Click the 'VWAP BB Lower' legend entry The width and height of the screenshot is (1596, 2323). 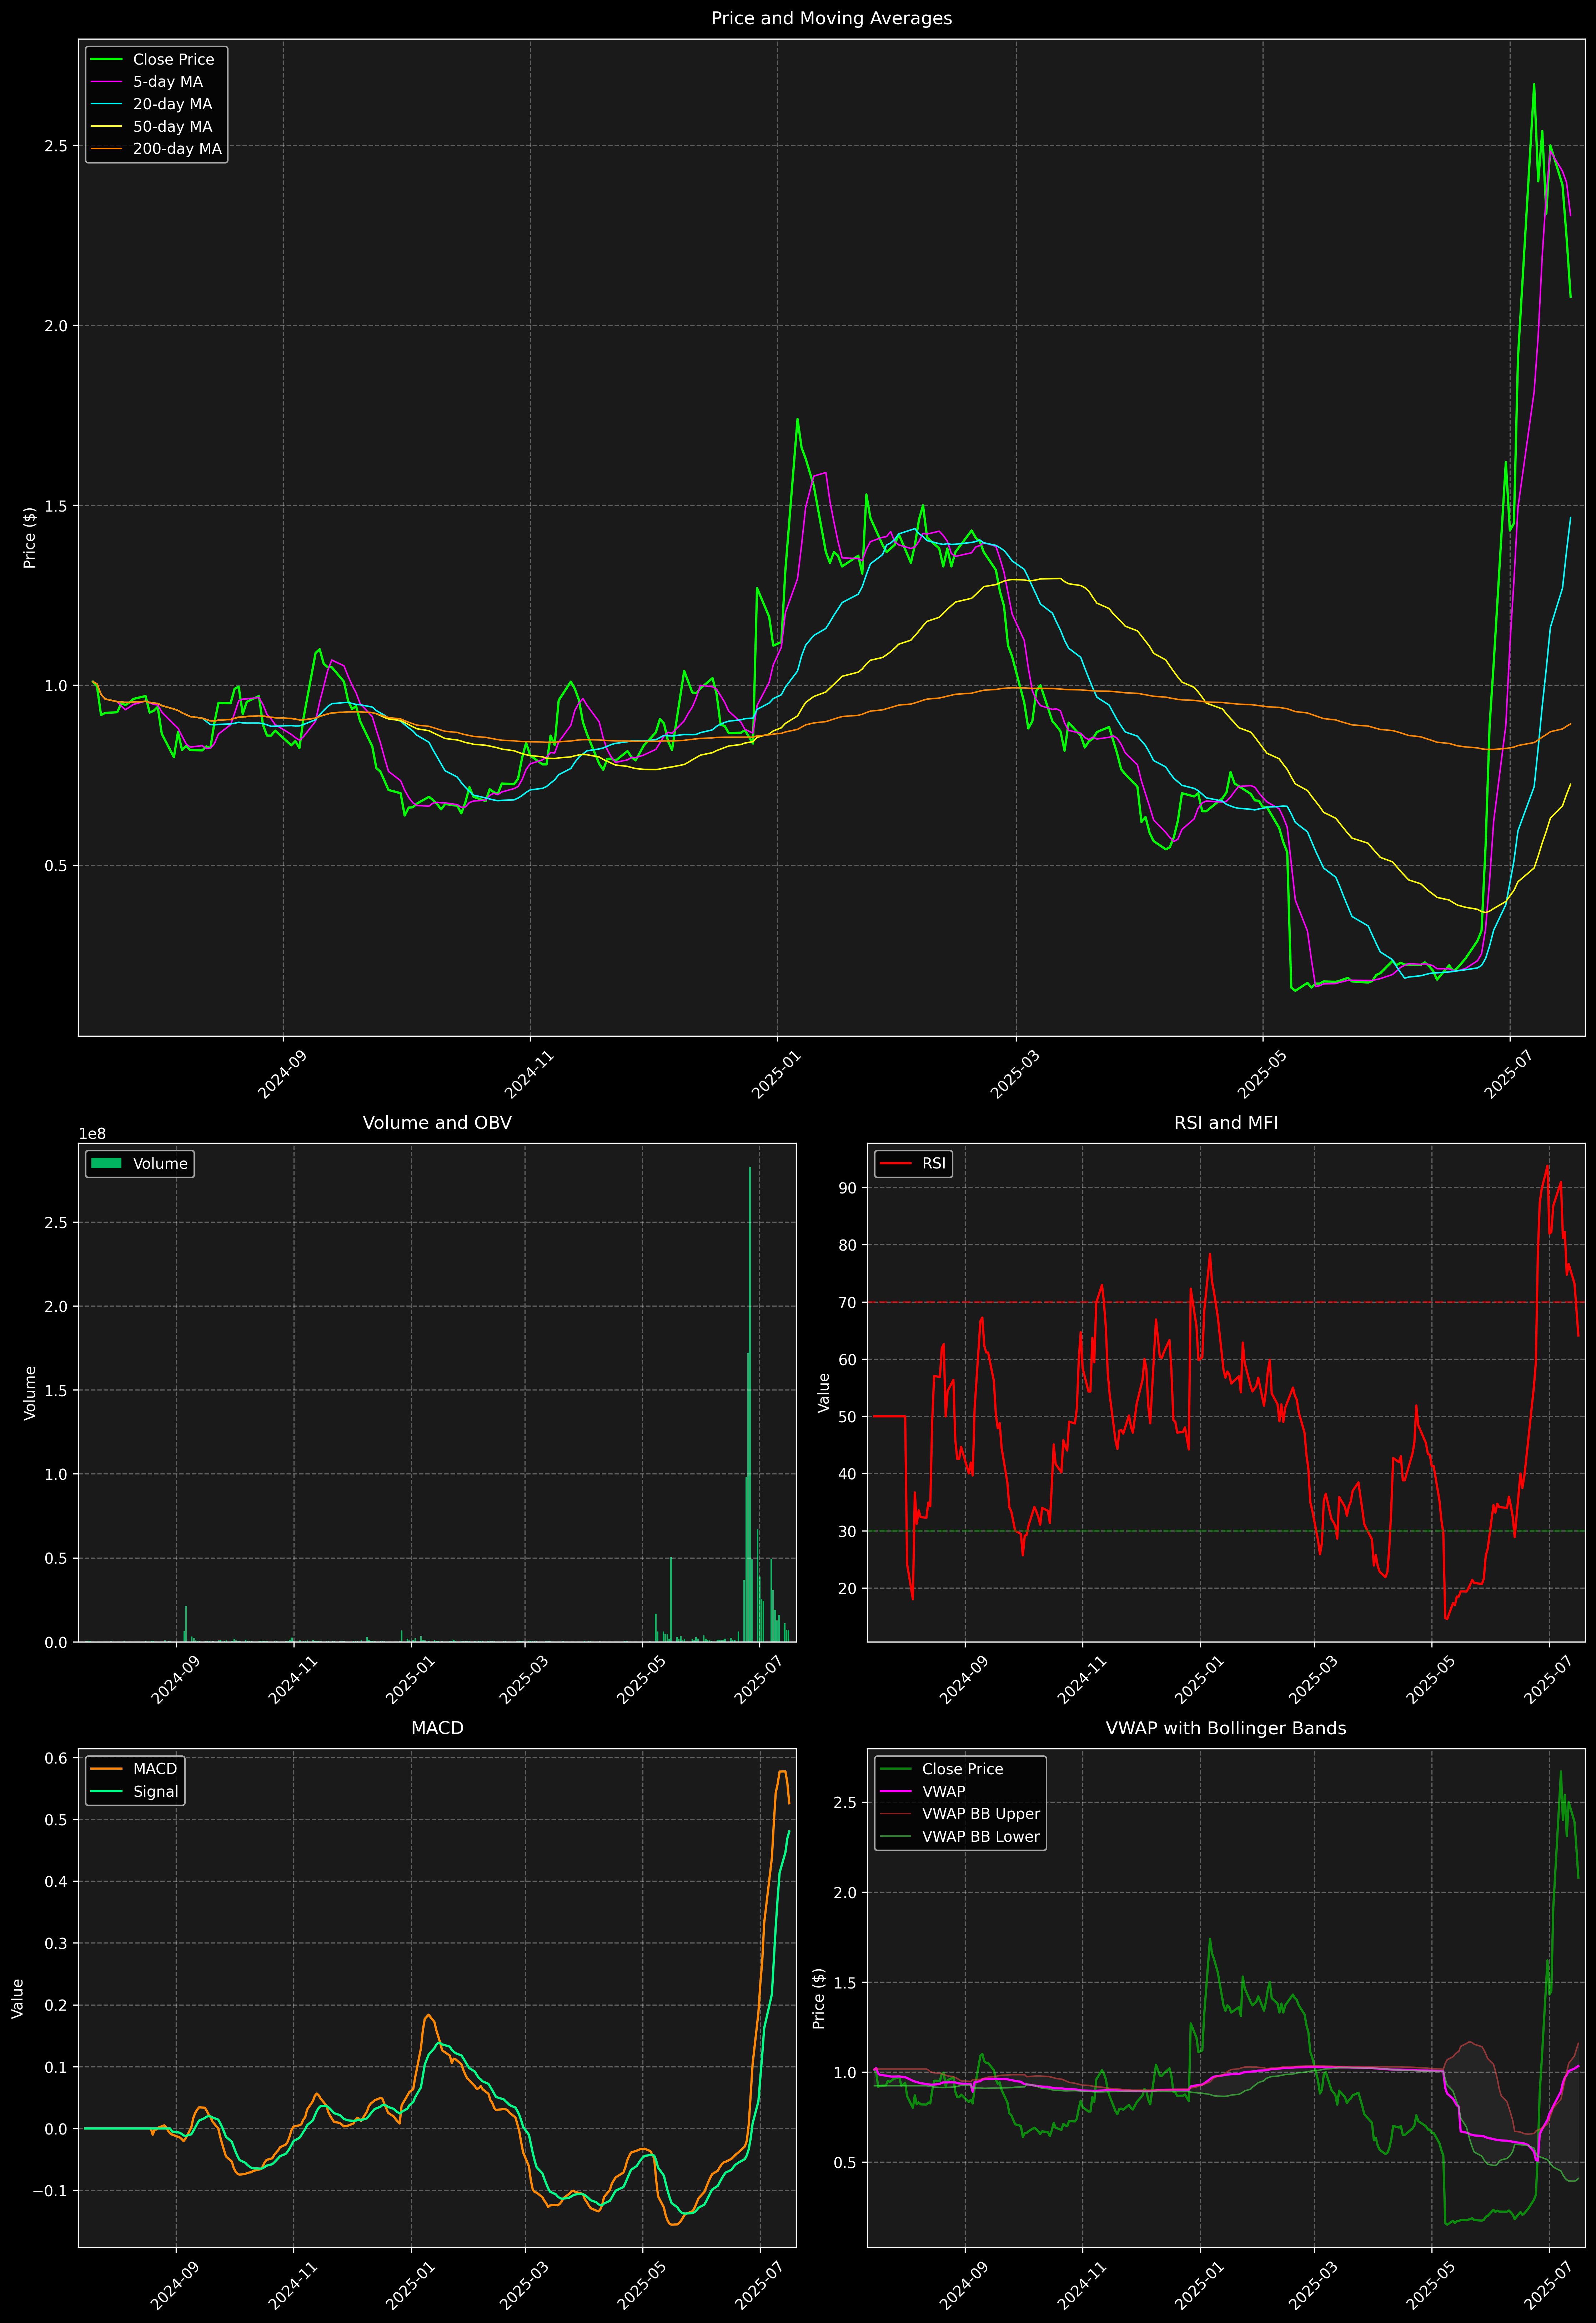(x=981, y=1836)
